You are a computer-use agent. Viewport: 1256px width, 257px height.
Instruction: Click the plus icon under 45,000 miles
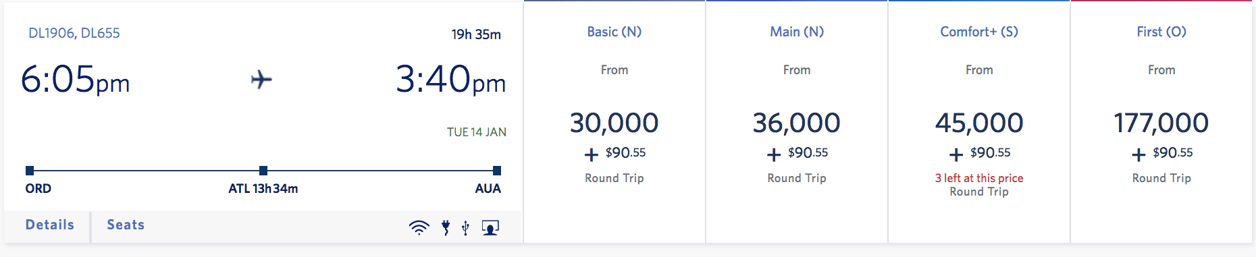tap(956, 154)
